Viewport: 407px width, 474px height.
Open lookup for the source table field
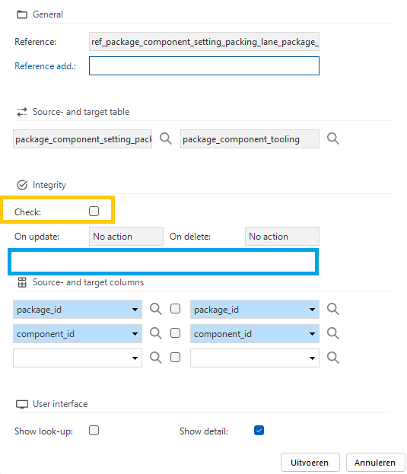click(x=166, y=138)
